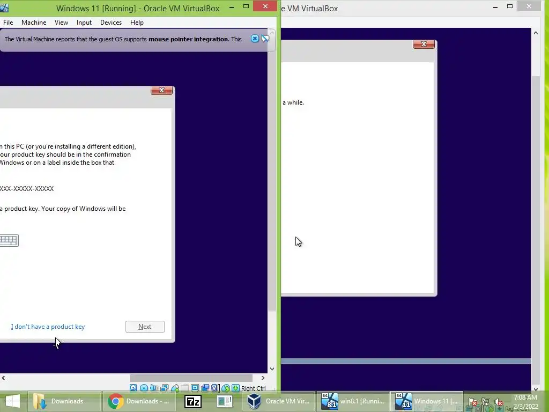Image resolution: width=549 pixels, height=412 pixels.
Task: Close the setup dialog in win8.1 window
Action: (424, 44)
